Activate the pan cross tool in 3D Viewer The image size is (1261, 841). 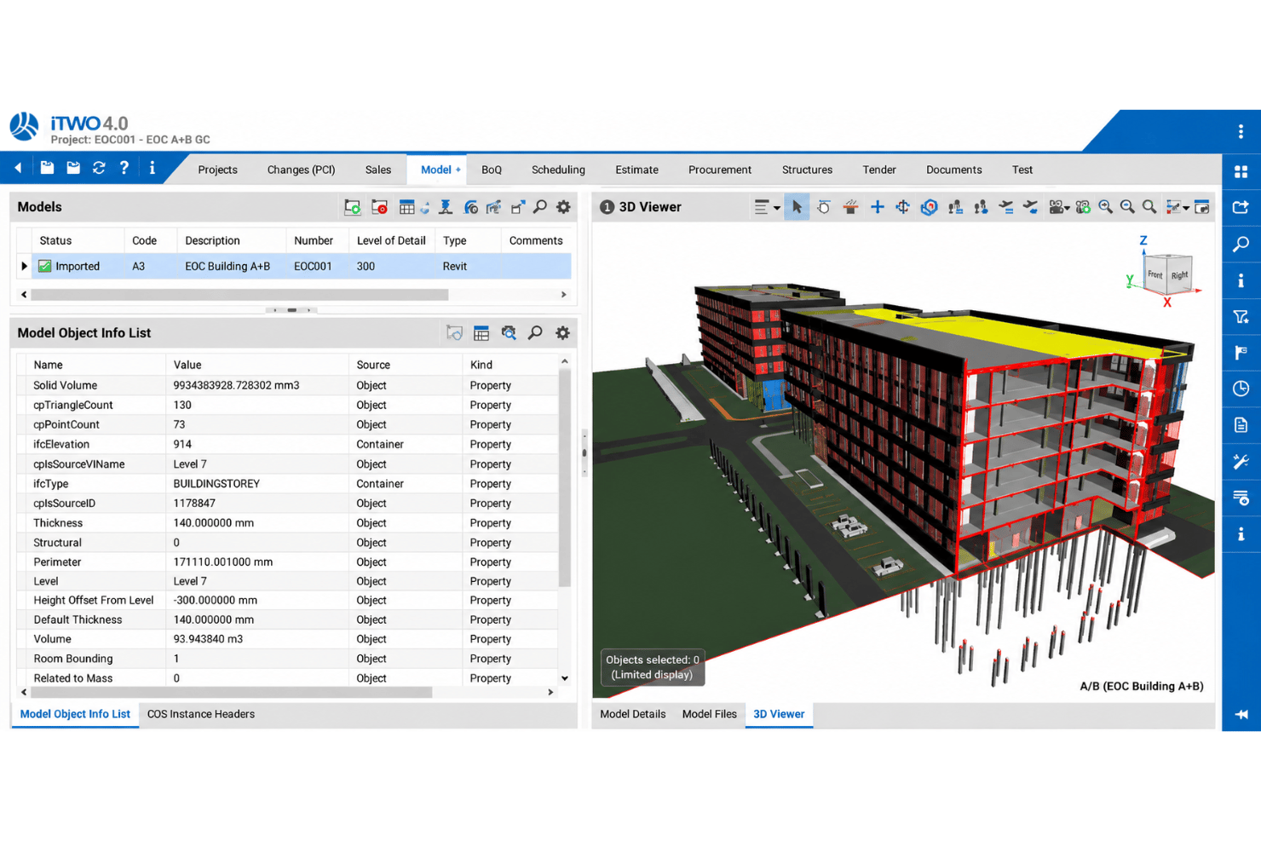point(877,207)
